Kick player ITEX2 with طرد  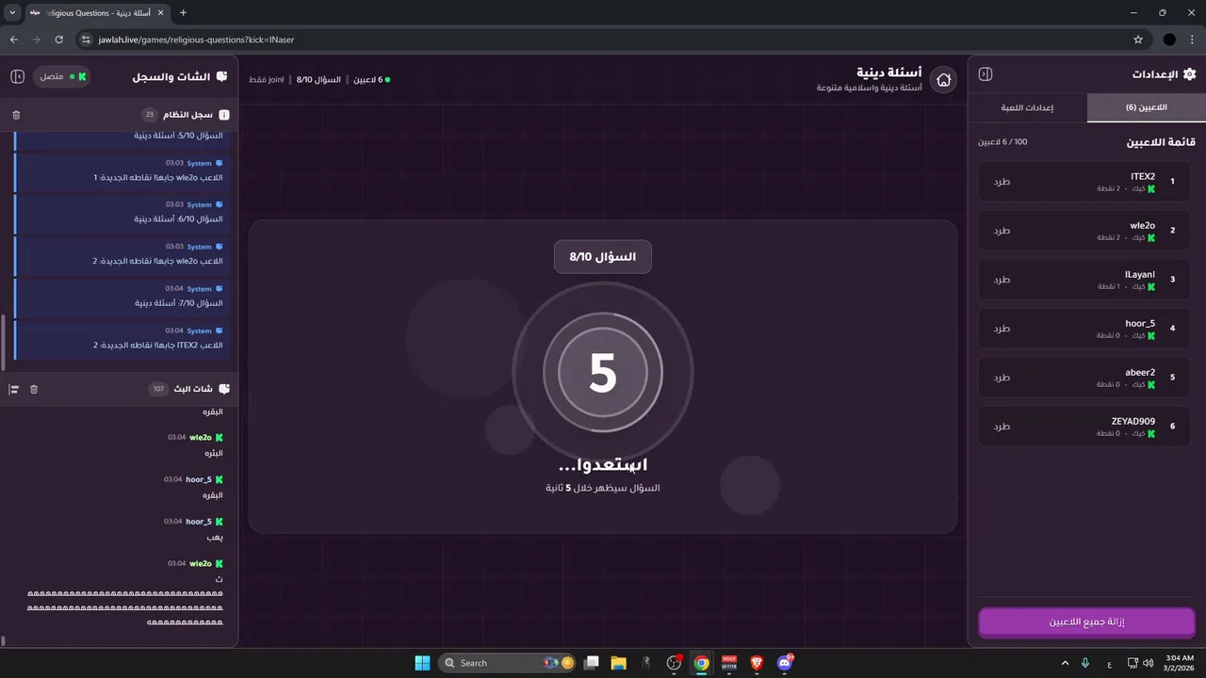click(x=1002, y=182)
